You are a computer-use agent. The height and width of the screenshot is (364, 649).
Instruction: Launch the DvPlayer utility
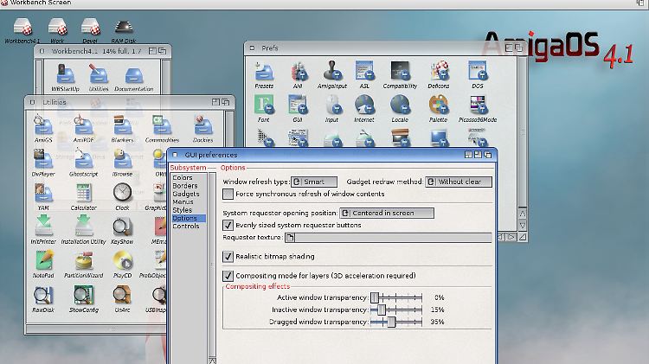pos(42,161)
